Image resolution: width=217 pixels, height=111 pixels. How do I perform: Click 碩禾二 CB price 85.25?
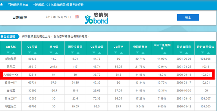pos(118,67)
